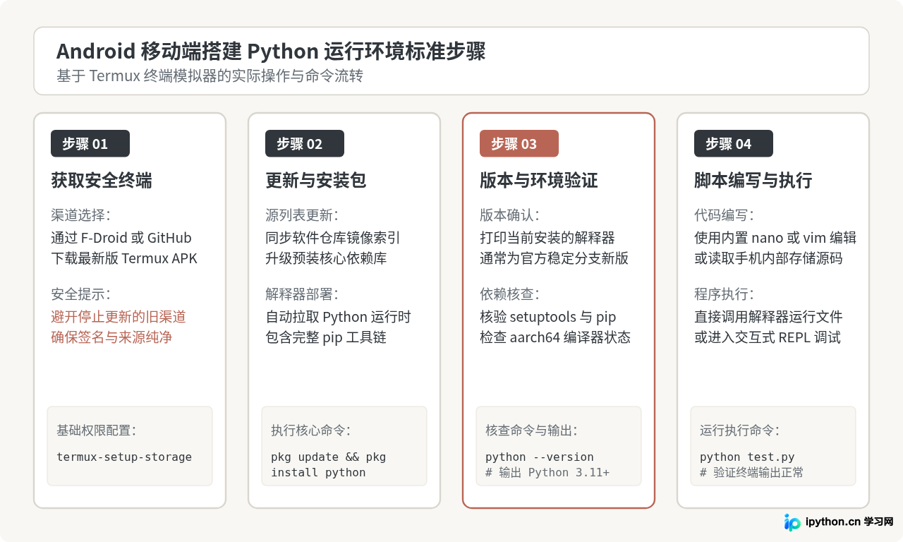Viewport: 903px width, 542px height.
Task: Click the 安全提示： label
Action: (81, 294)
